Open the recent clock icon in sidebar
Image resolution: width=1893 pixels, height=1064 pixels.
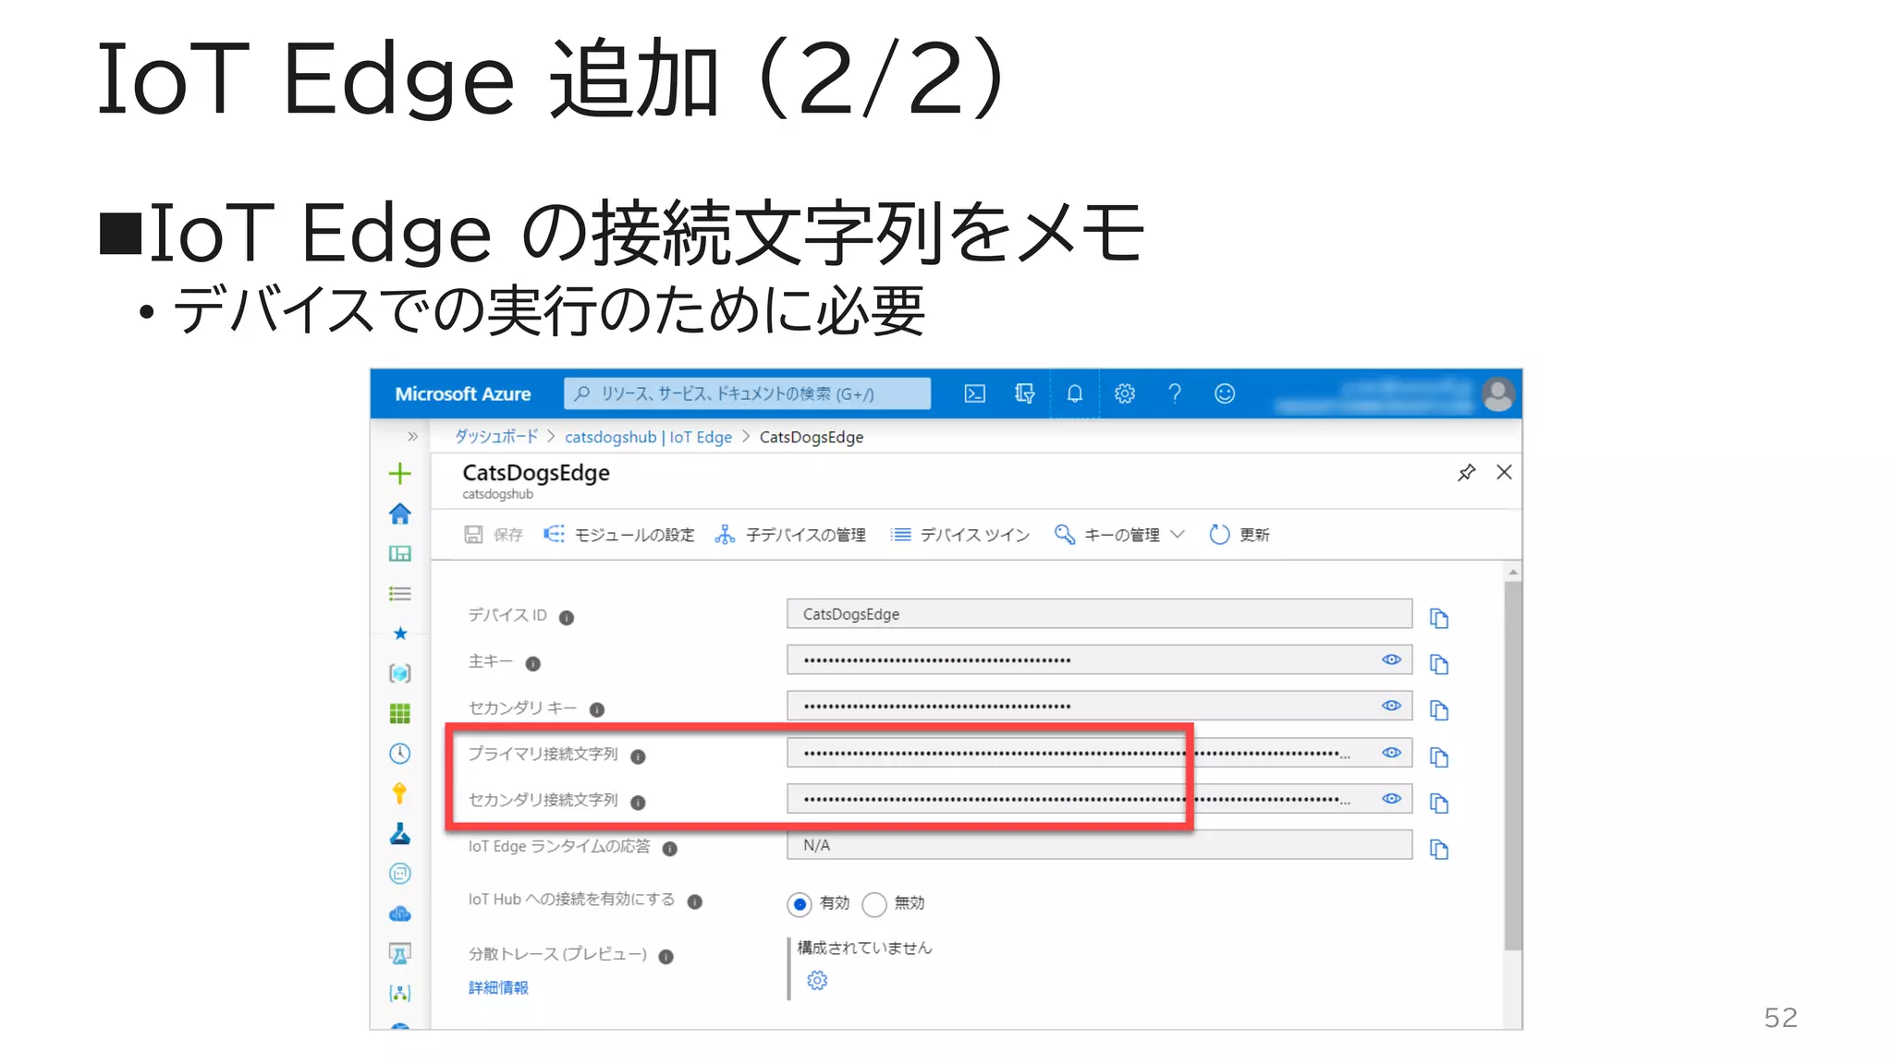[x=400, y=754]
